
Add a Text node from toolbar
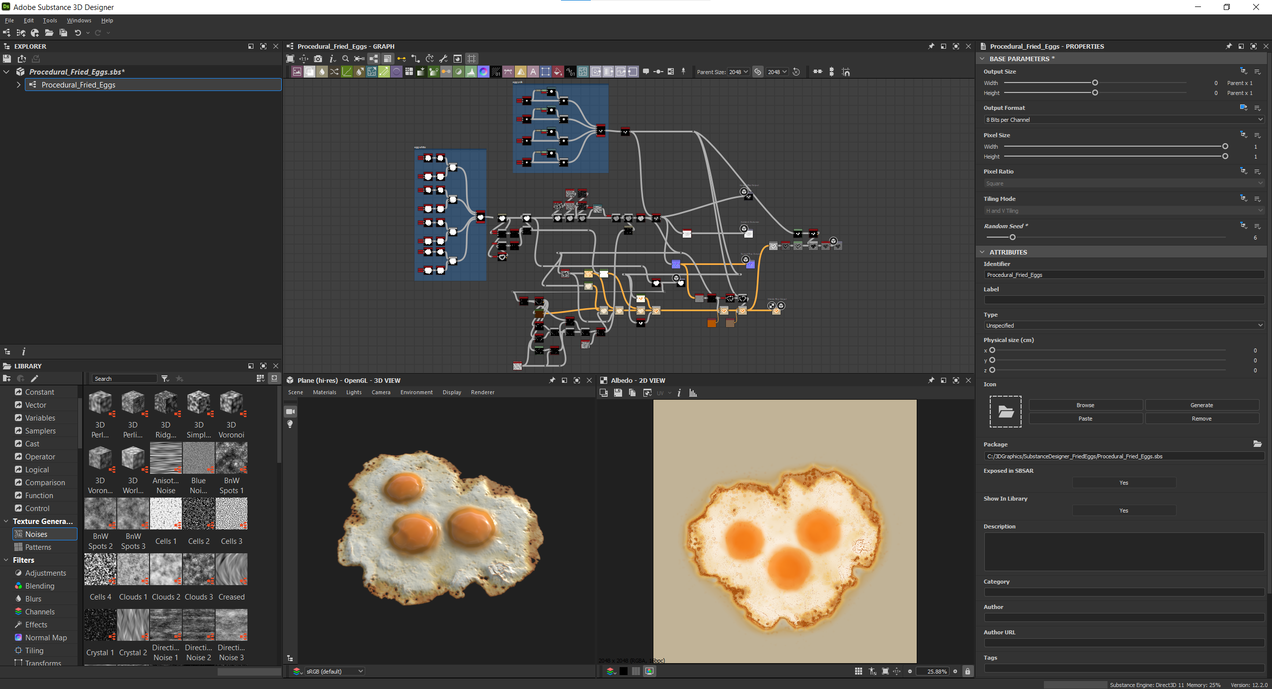533,72
